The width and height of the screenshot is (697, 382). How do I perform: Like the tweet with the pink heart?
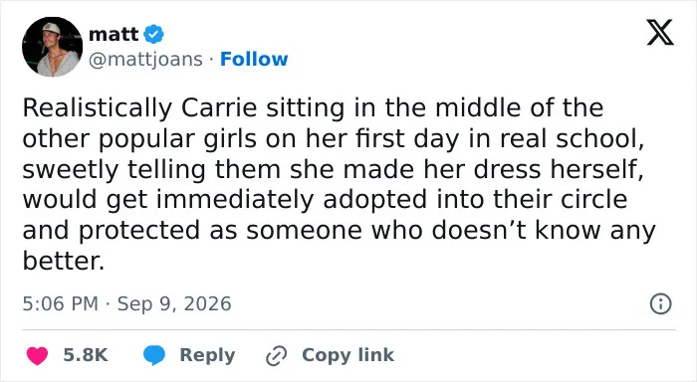pos(38,355)
